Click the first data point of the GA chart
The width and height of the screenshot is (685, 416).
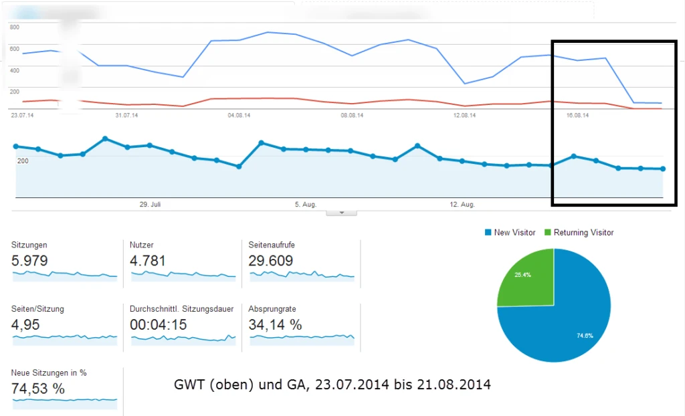click(x=16, y=146)
